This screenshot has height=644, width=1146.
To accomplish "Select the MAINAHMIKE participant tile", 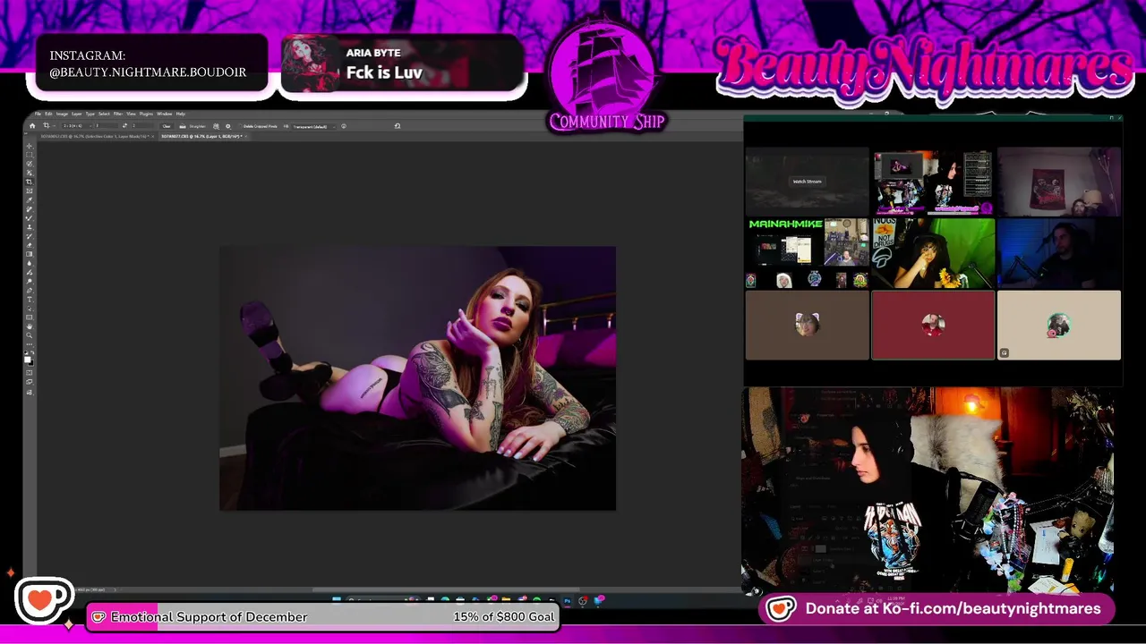I will click(x=807, y=253).
